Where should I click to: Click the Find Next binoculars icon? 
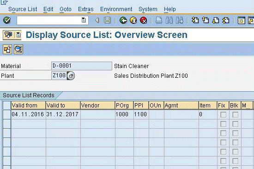coord(180,20)
